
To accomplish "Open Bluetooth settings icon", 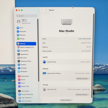I will (18, 31).
